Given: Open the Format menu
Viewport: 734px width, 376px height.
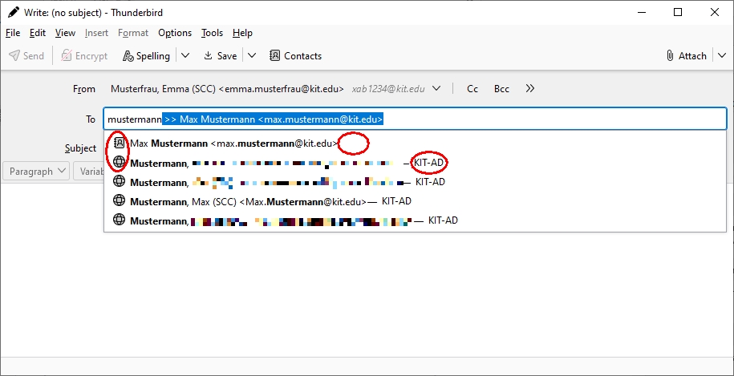Looking at the screenshot, I should [x=133, y=33].
